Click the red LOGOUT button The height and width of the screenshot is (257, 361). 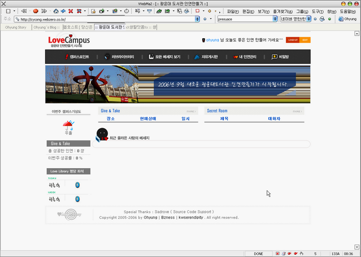(x=293, y=40)
